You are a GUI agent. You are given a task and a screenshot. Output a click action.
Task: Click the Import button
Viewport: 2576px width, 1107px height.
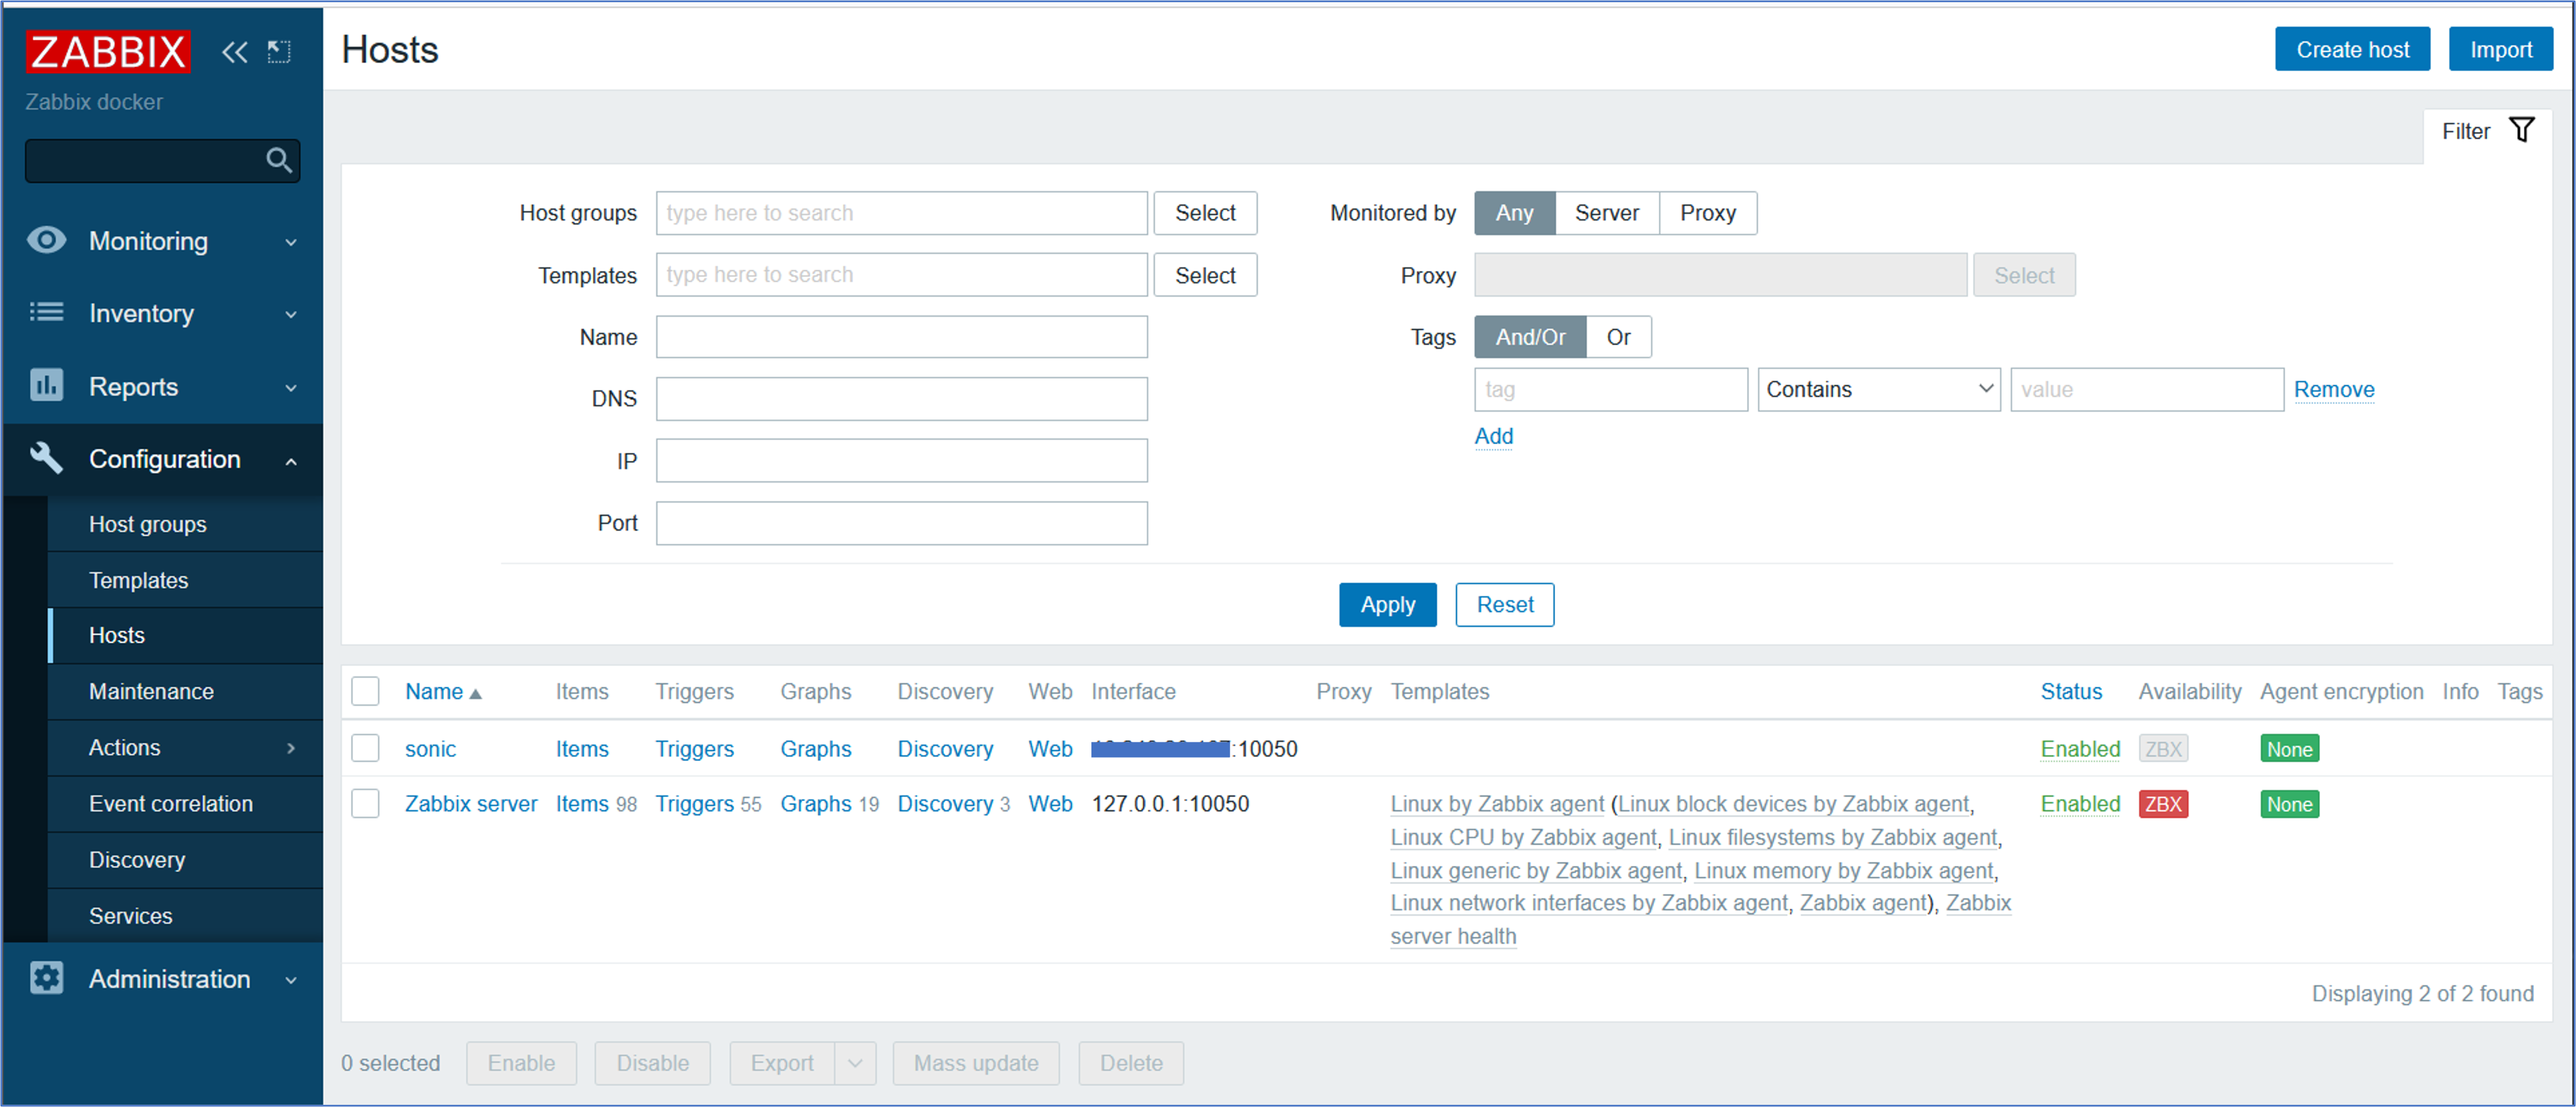[x=2500, y=49]
